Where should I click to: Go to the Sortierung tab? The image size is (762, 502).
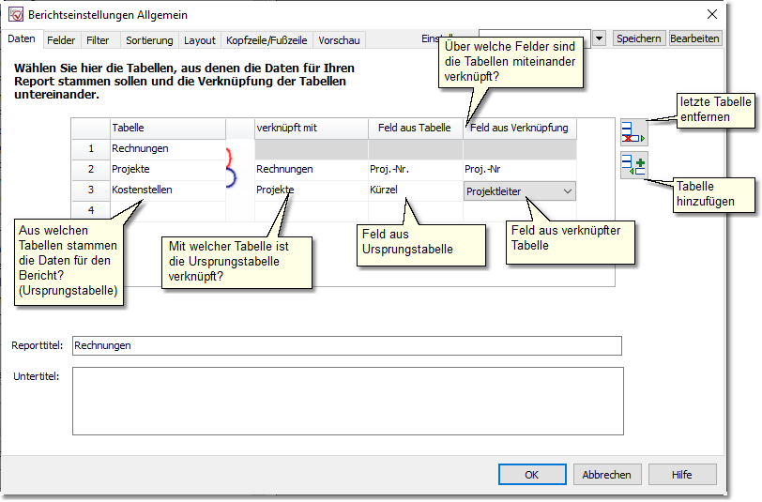tap(149, 40)
